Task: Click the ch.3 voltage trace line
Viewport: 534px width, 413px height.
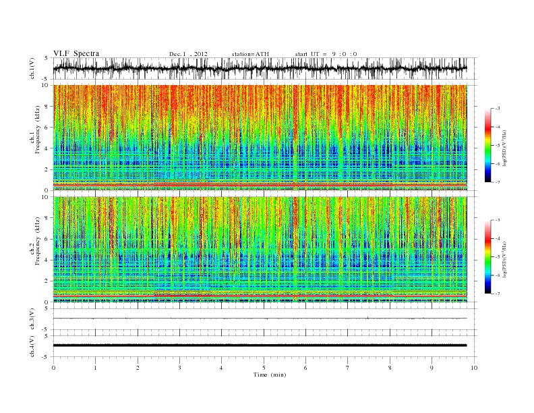Action: point(260,319)
